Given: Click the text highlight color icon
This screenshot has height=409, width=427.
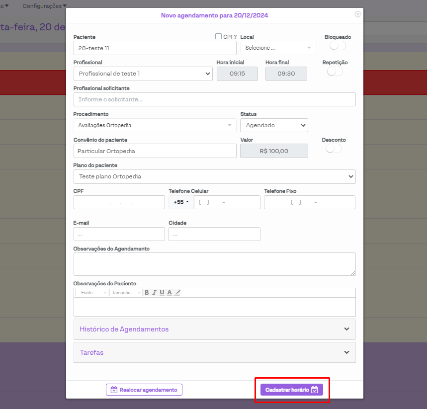Looking at the screenshot, I should [177, 293].
